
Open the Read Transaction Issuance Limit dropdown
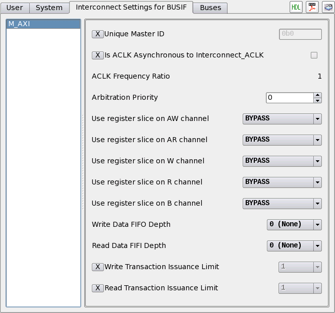pos(300,288)
